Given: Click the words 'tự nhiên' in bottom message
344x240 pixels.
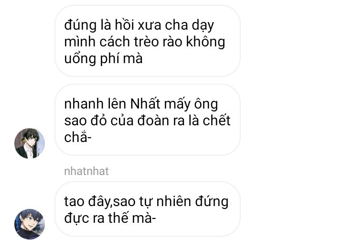Looking at the screenshot, I should pos(165,202).
